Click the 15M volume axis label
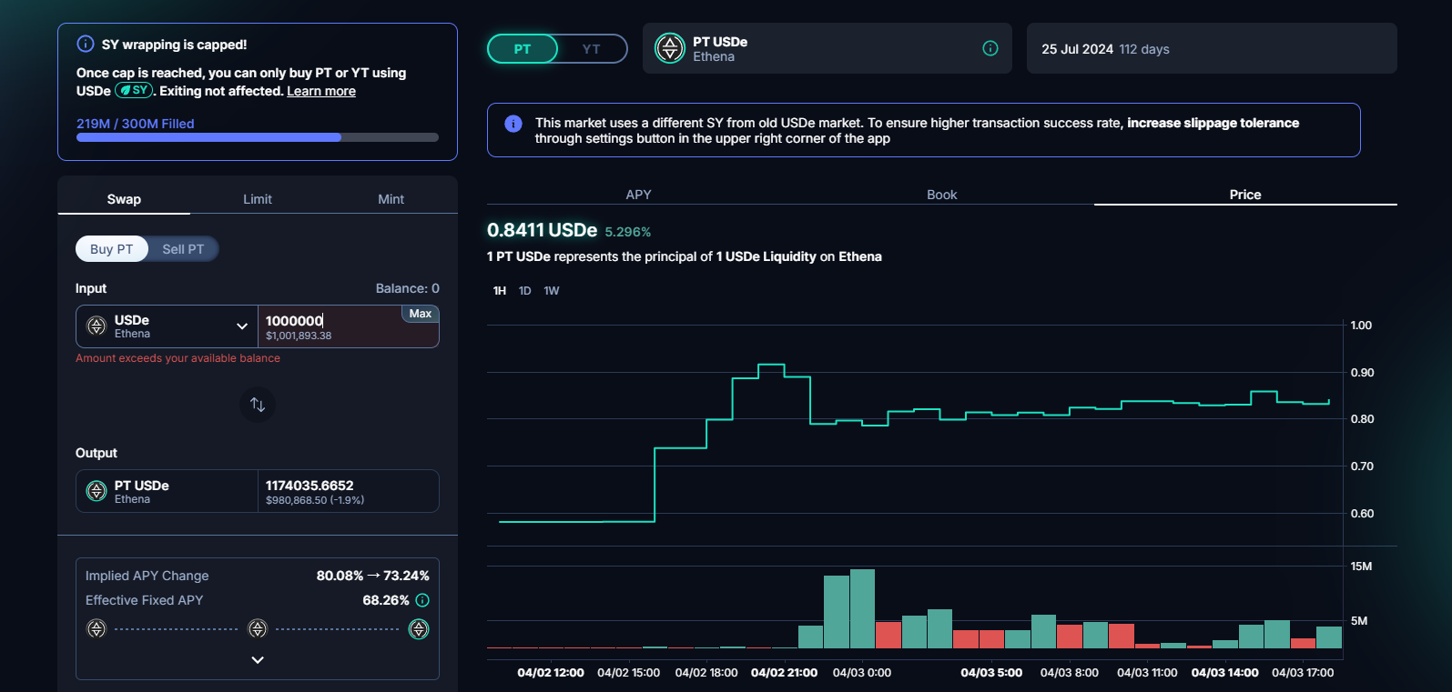Image resolution: width=1452 pixels, height=692 pixels. tap(1361, 567)
